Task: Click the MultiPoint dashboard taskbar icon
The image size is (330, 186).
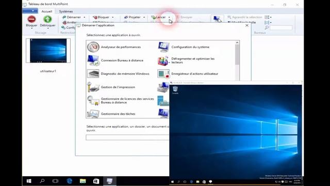Action: (110, 181)
